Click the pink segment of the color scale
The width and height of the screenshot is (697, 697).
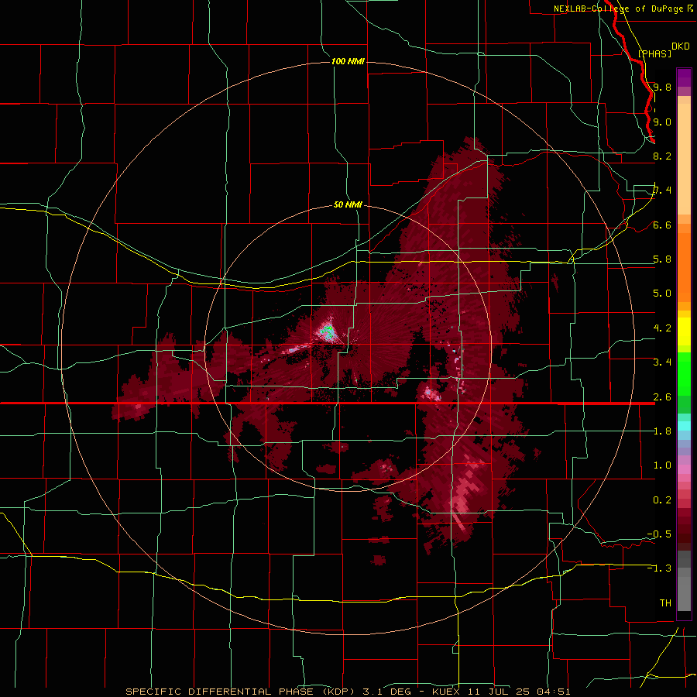coord(684,469)
